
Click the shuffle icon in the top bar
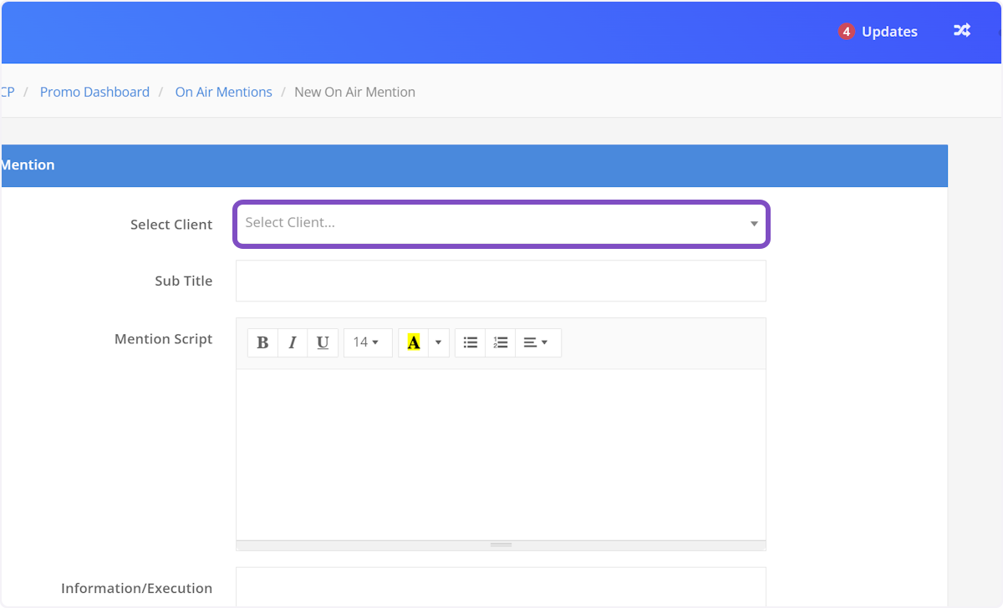[962, 30]
